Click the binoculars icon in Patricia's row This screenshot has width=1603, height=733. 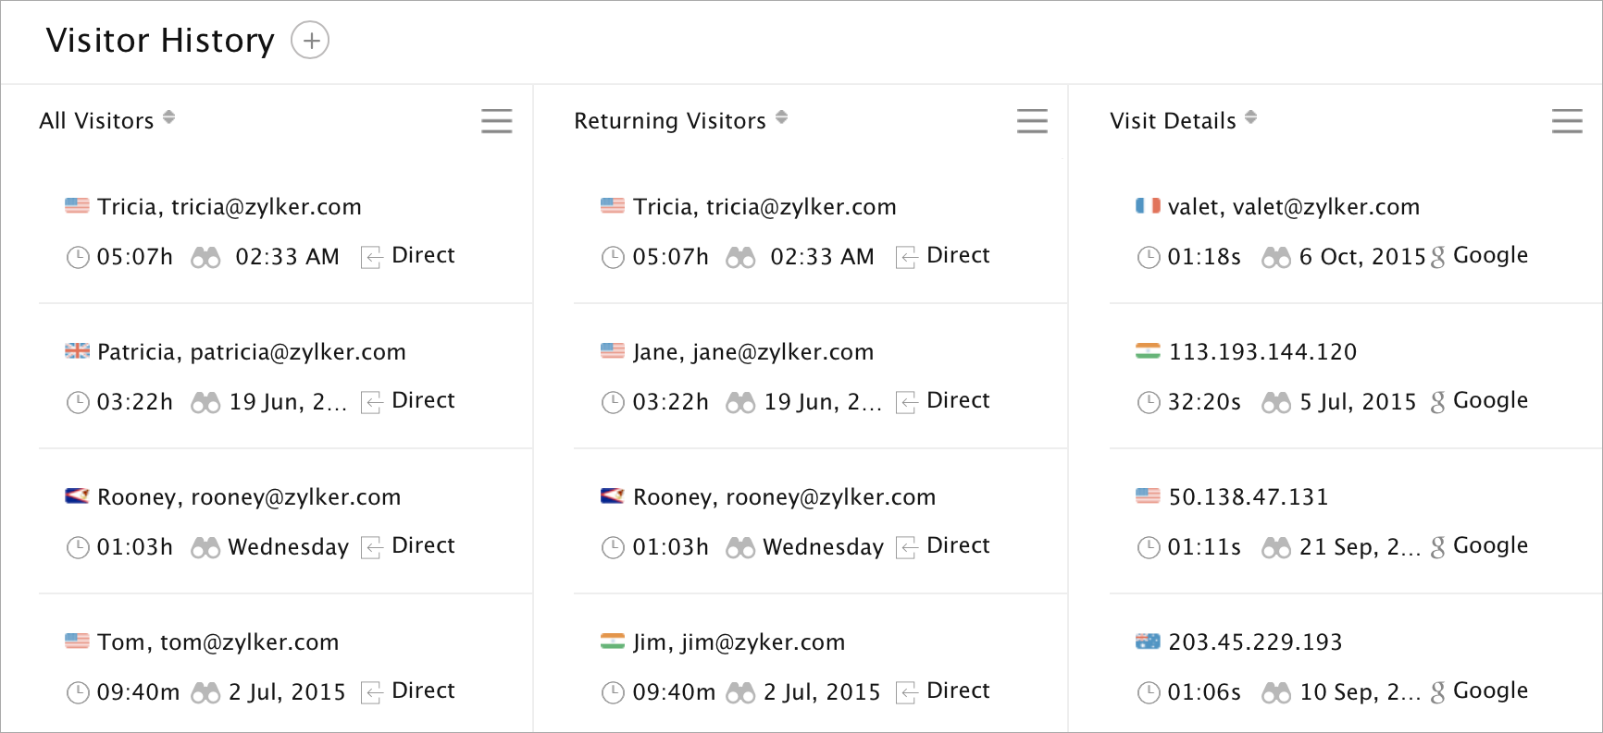(205, 402)
